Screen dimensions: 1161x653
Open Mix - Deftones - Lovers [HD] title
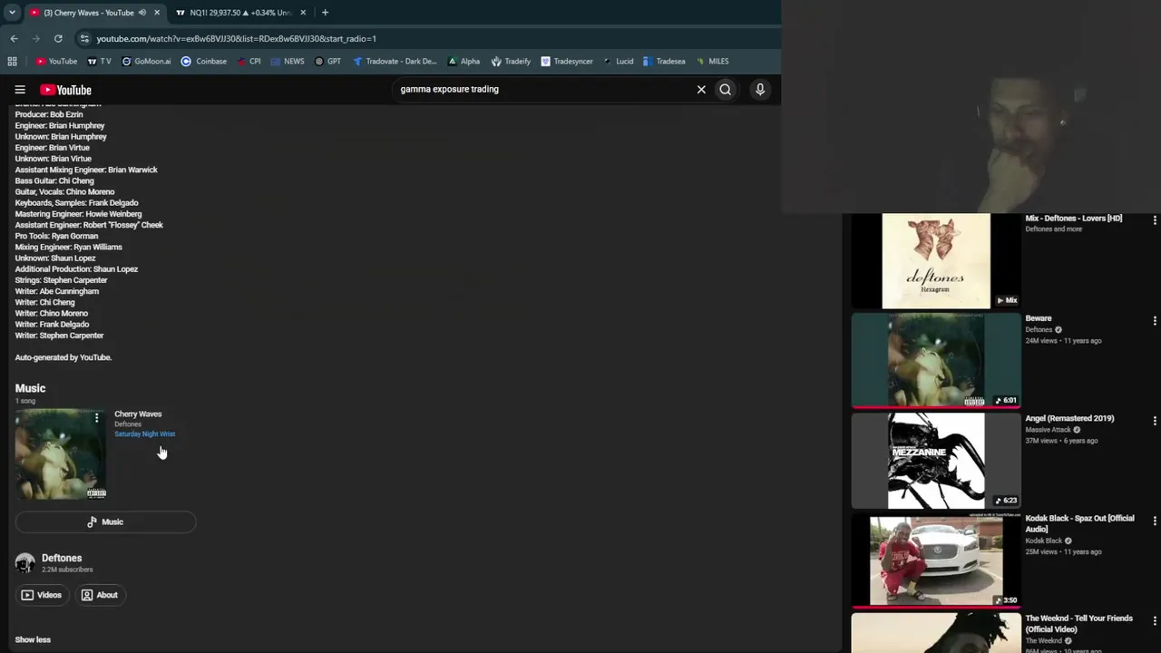point(1074,219)
